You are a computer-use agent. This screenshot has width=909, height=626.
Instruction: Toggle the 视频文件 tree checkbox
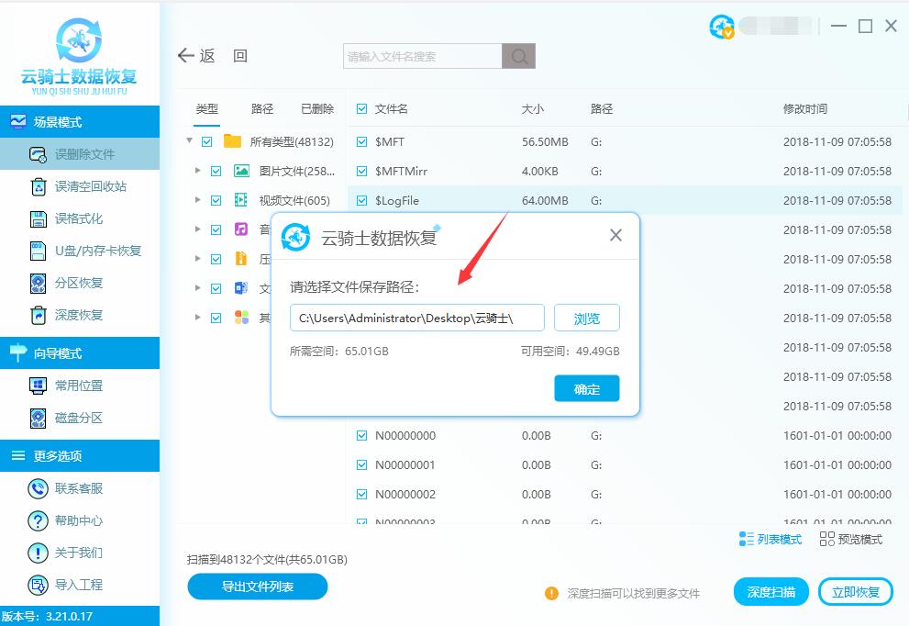click(216, 201)
